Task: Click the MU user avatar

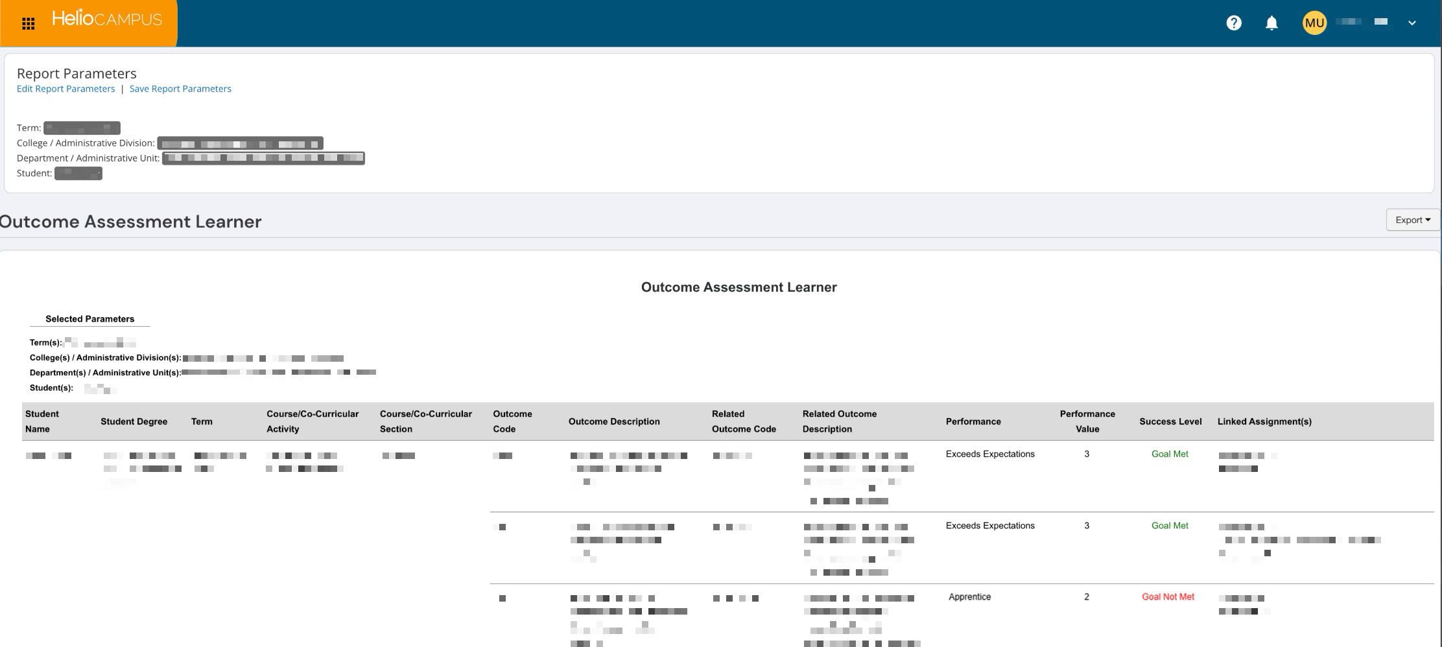Action: (1314, 23)
